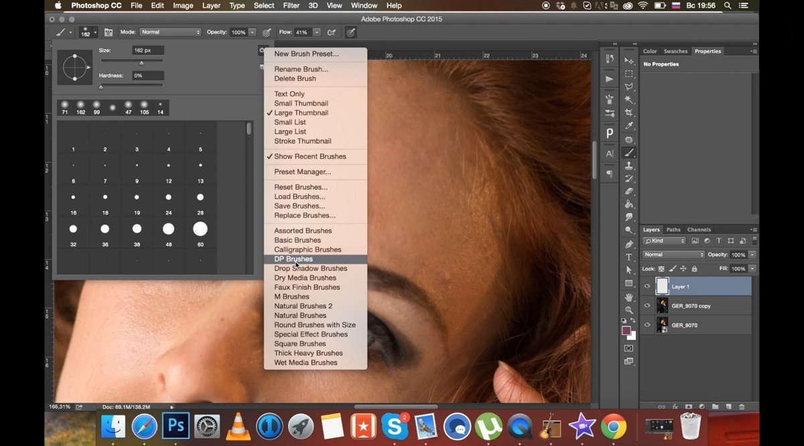Select the Path Selection tool
This screenshot has height=446, width=804.
pyautogui.click(x=628, y=270)
